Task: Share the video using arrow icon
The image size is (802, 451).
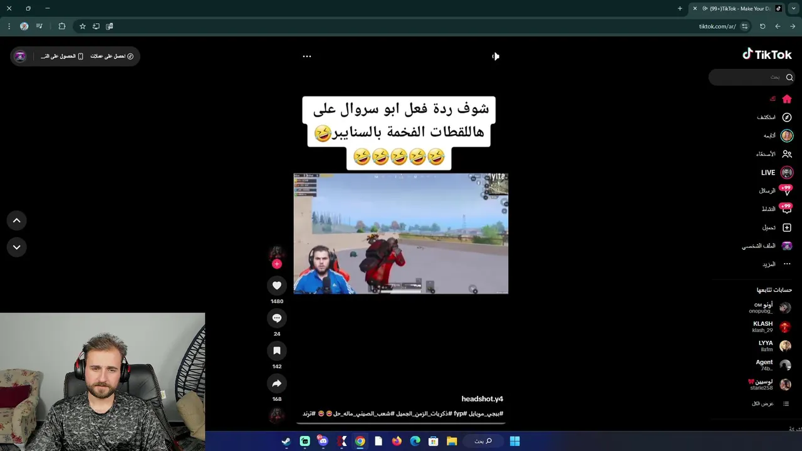Action: [277, 383]
